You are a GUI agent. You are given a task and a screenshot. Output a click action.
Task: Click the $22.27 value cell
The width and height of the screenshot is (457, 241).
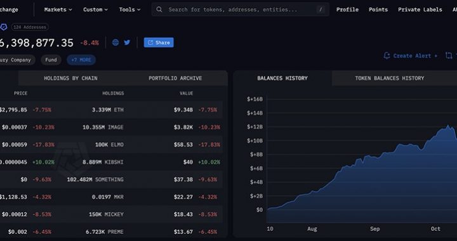coord(183,197)
